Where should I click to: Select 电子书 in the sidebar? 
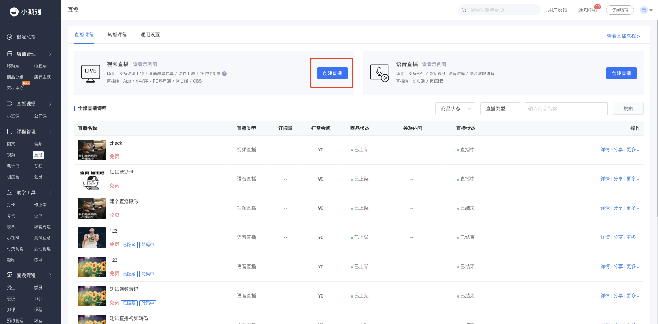click(13, 166)
